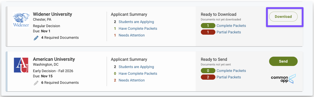View American University Needs Attention students

pyautogui.click(x=132, y=80)
